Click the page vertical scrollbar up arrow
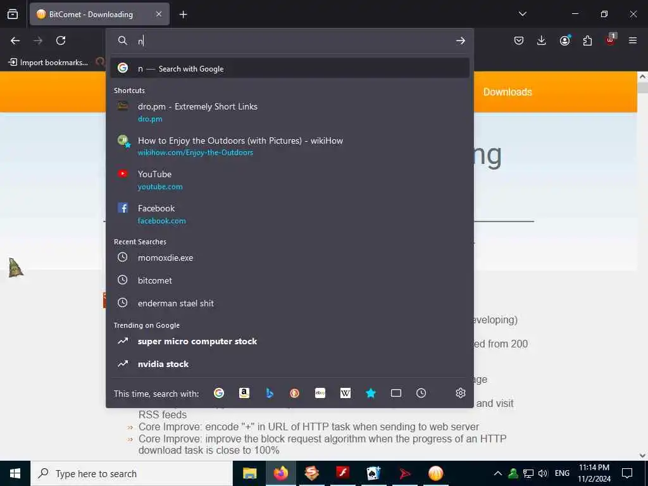The height and width of the screenshot is (486, 648). click(642, 77)
